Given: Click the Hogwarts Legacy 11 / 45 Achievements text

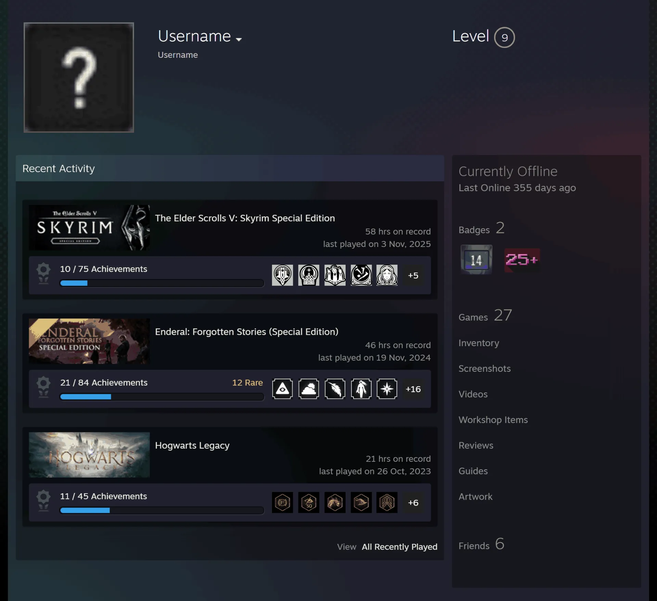Looking at the screenshot, I should (103, 496).
